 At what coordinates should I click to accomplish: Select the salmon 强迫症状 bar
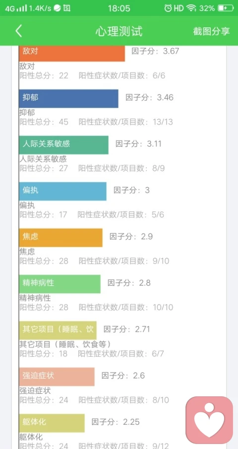point(57,377)
